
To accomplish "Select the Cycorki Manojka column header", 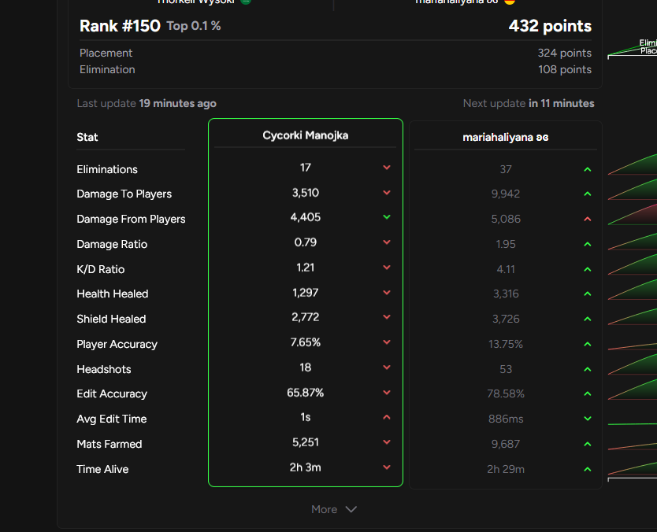I will [305, 135].
